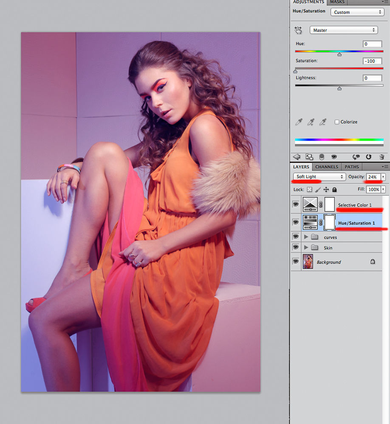Open the Soft Light blend mode dropdown
Image resolution: width=390 pixels, height=424 pixels.
click(319, 177)
